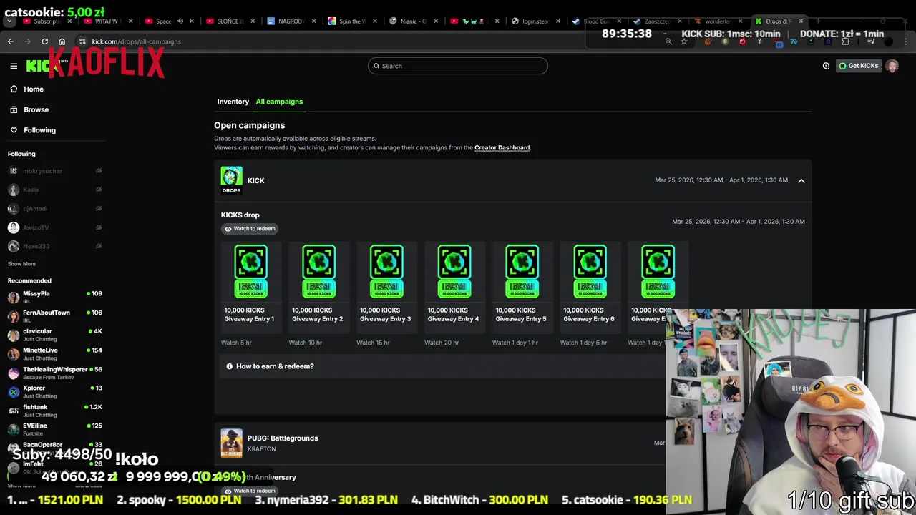The image size is (916, 515).
Task: Click the zoom magnifier icon in address bar
Action: tap(668, 41)
